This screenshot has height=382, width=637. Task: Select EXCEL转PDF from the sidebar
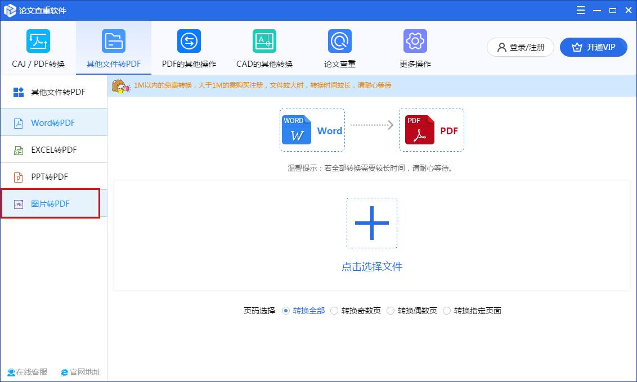coord(54,149)
